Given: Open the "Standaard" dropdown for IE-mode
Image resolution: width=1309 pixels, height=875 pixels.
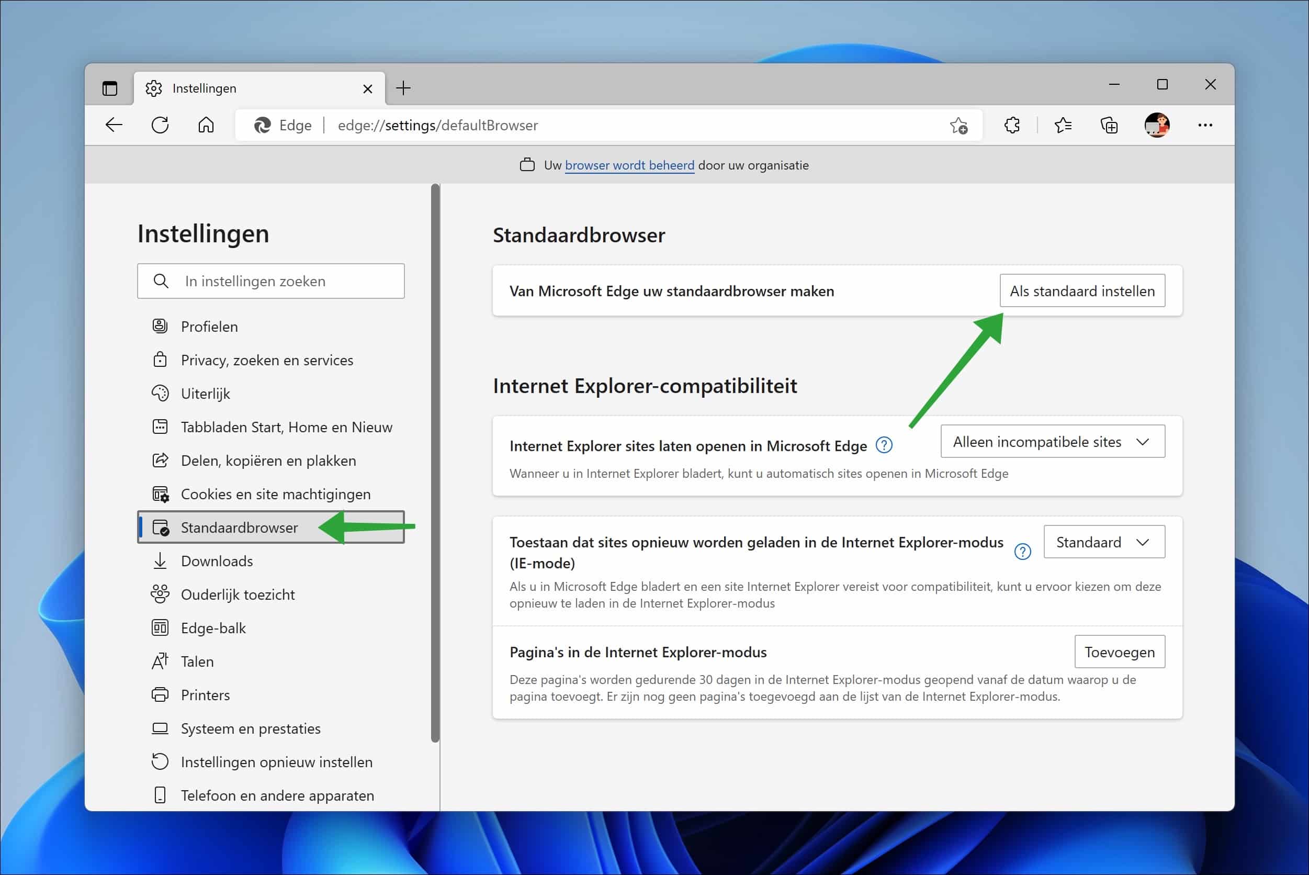Looking at the screenshot, I should tap(1104, 541).
